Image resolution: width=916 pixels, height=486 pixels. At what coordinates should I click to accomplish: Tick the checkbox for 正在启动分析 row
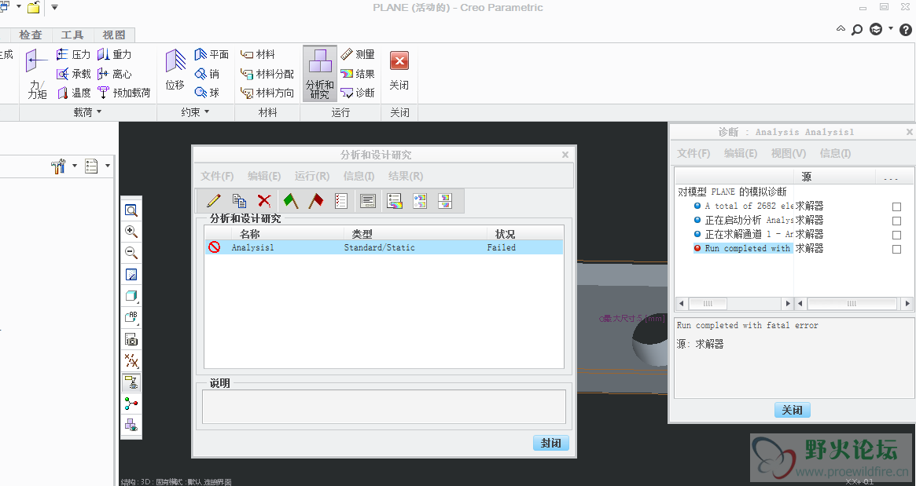point(896,221)
